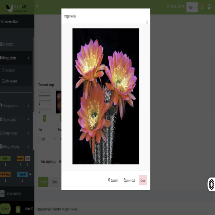Click the cactus flower preview image
215x215 pixels.
coord(106,96)
